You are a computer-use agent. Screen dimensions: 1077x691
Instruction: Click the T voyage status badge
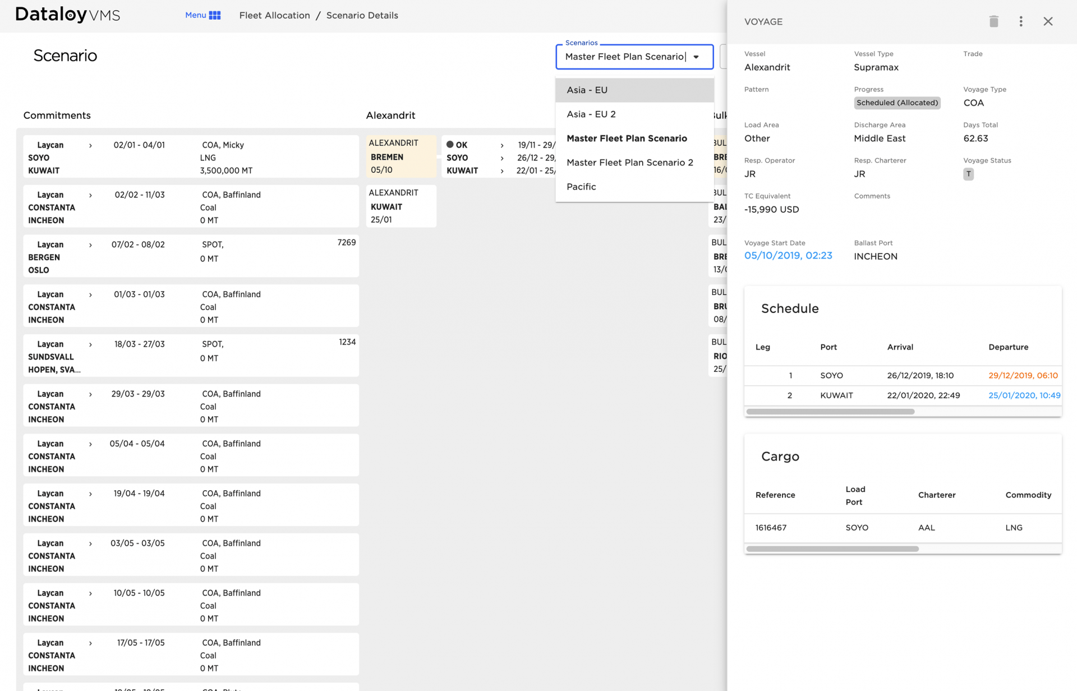coord(968,174)
